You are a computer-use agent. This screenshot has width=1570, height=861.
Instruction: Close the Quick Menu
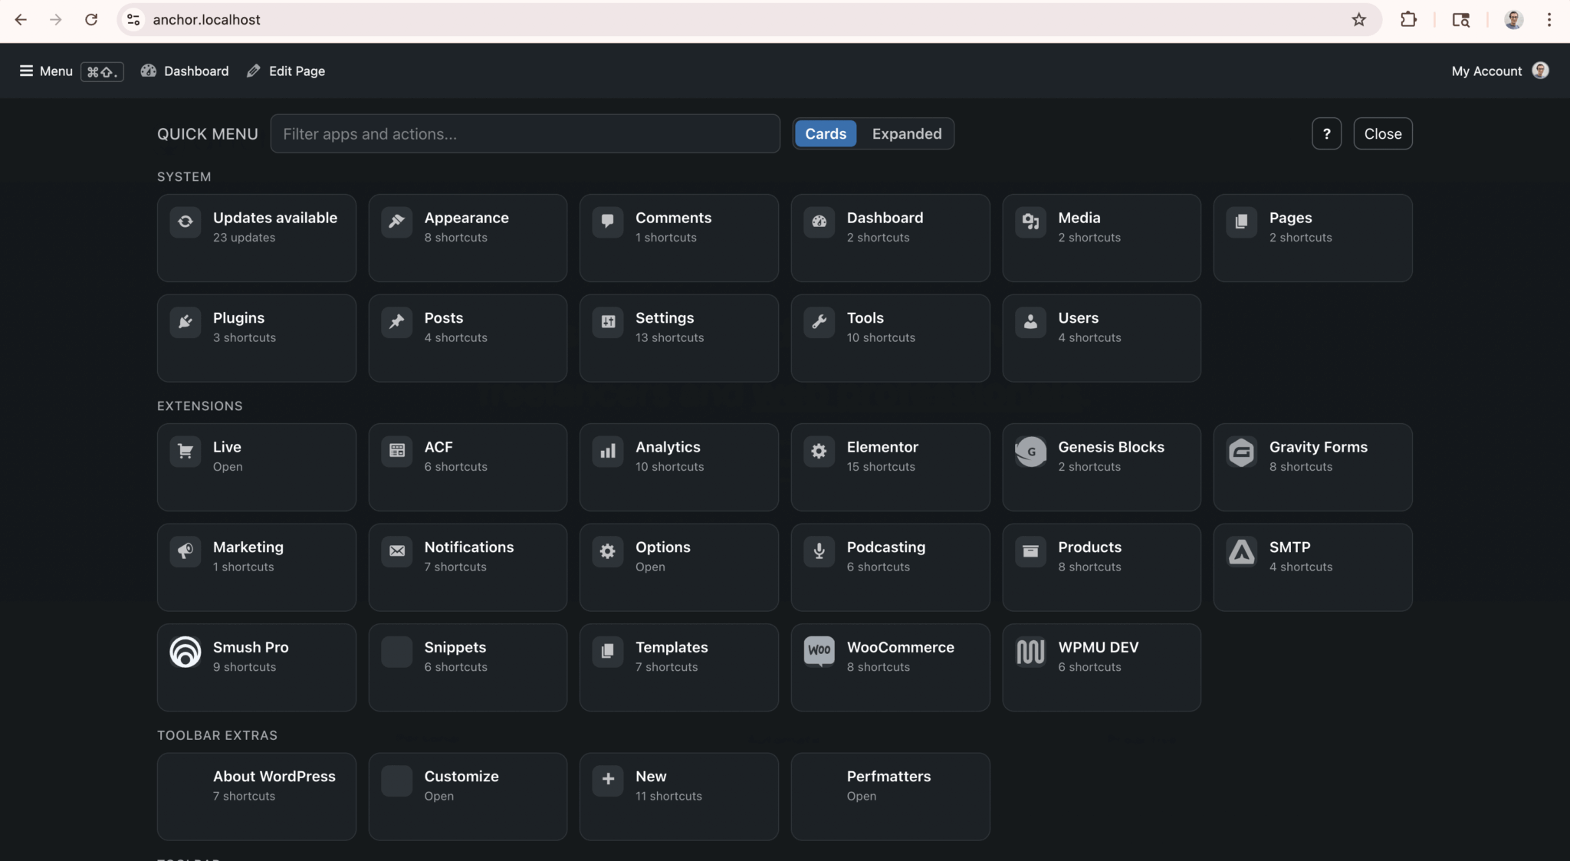[x=1382, y=133]
